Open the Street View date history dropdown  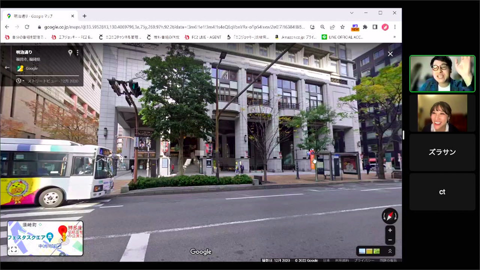19,80
